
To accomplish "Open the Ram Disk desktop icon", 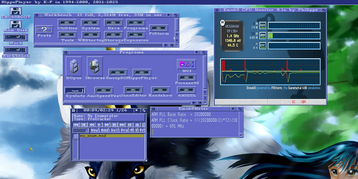I will pyautogui.click(x=16, y=24).
